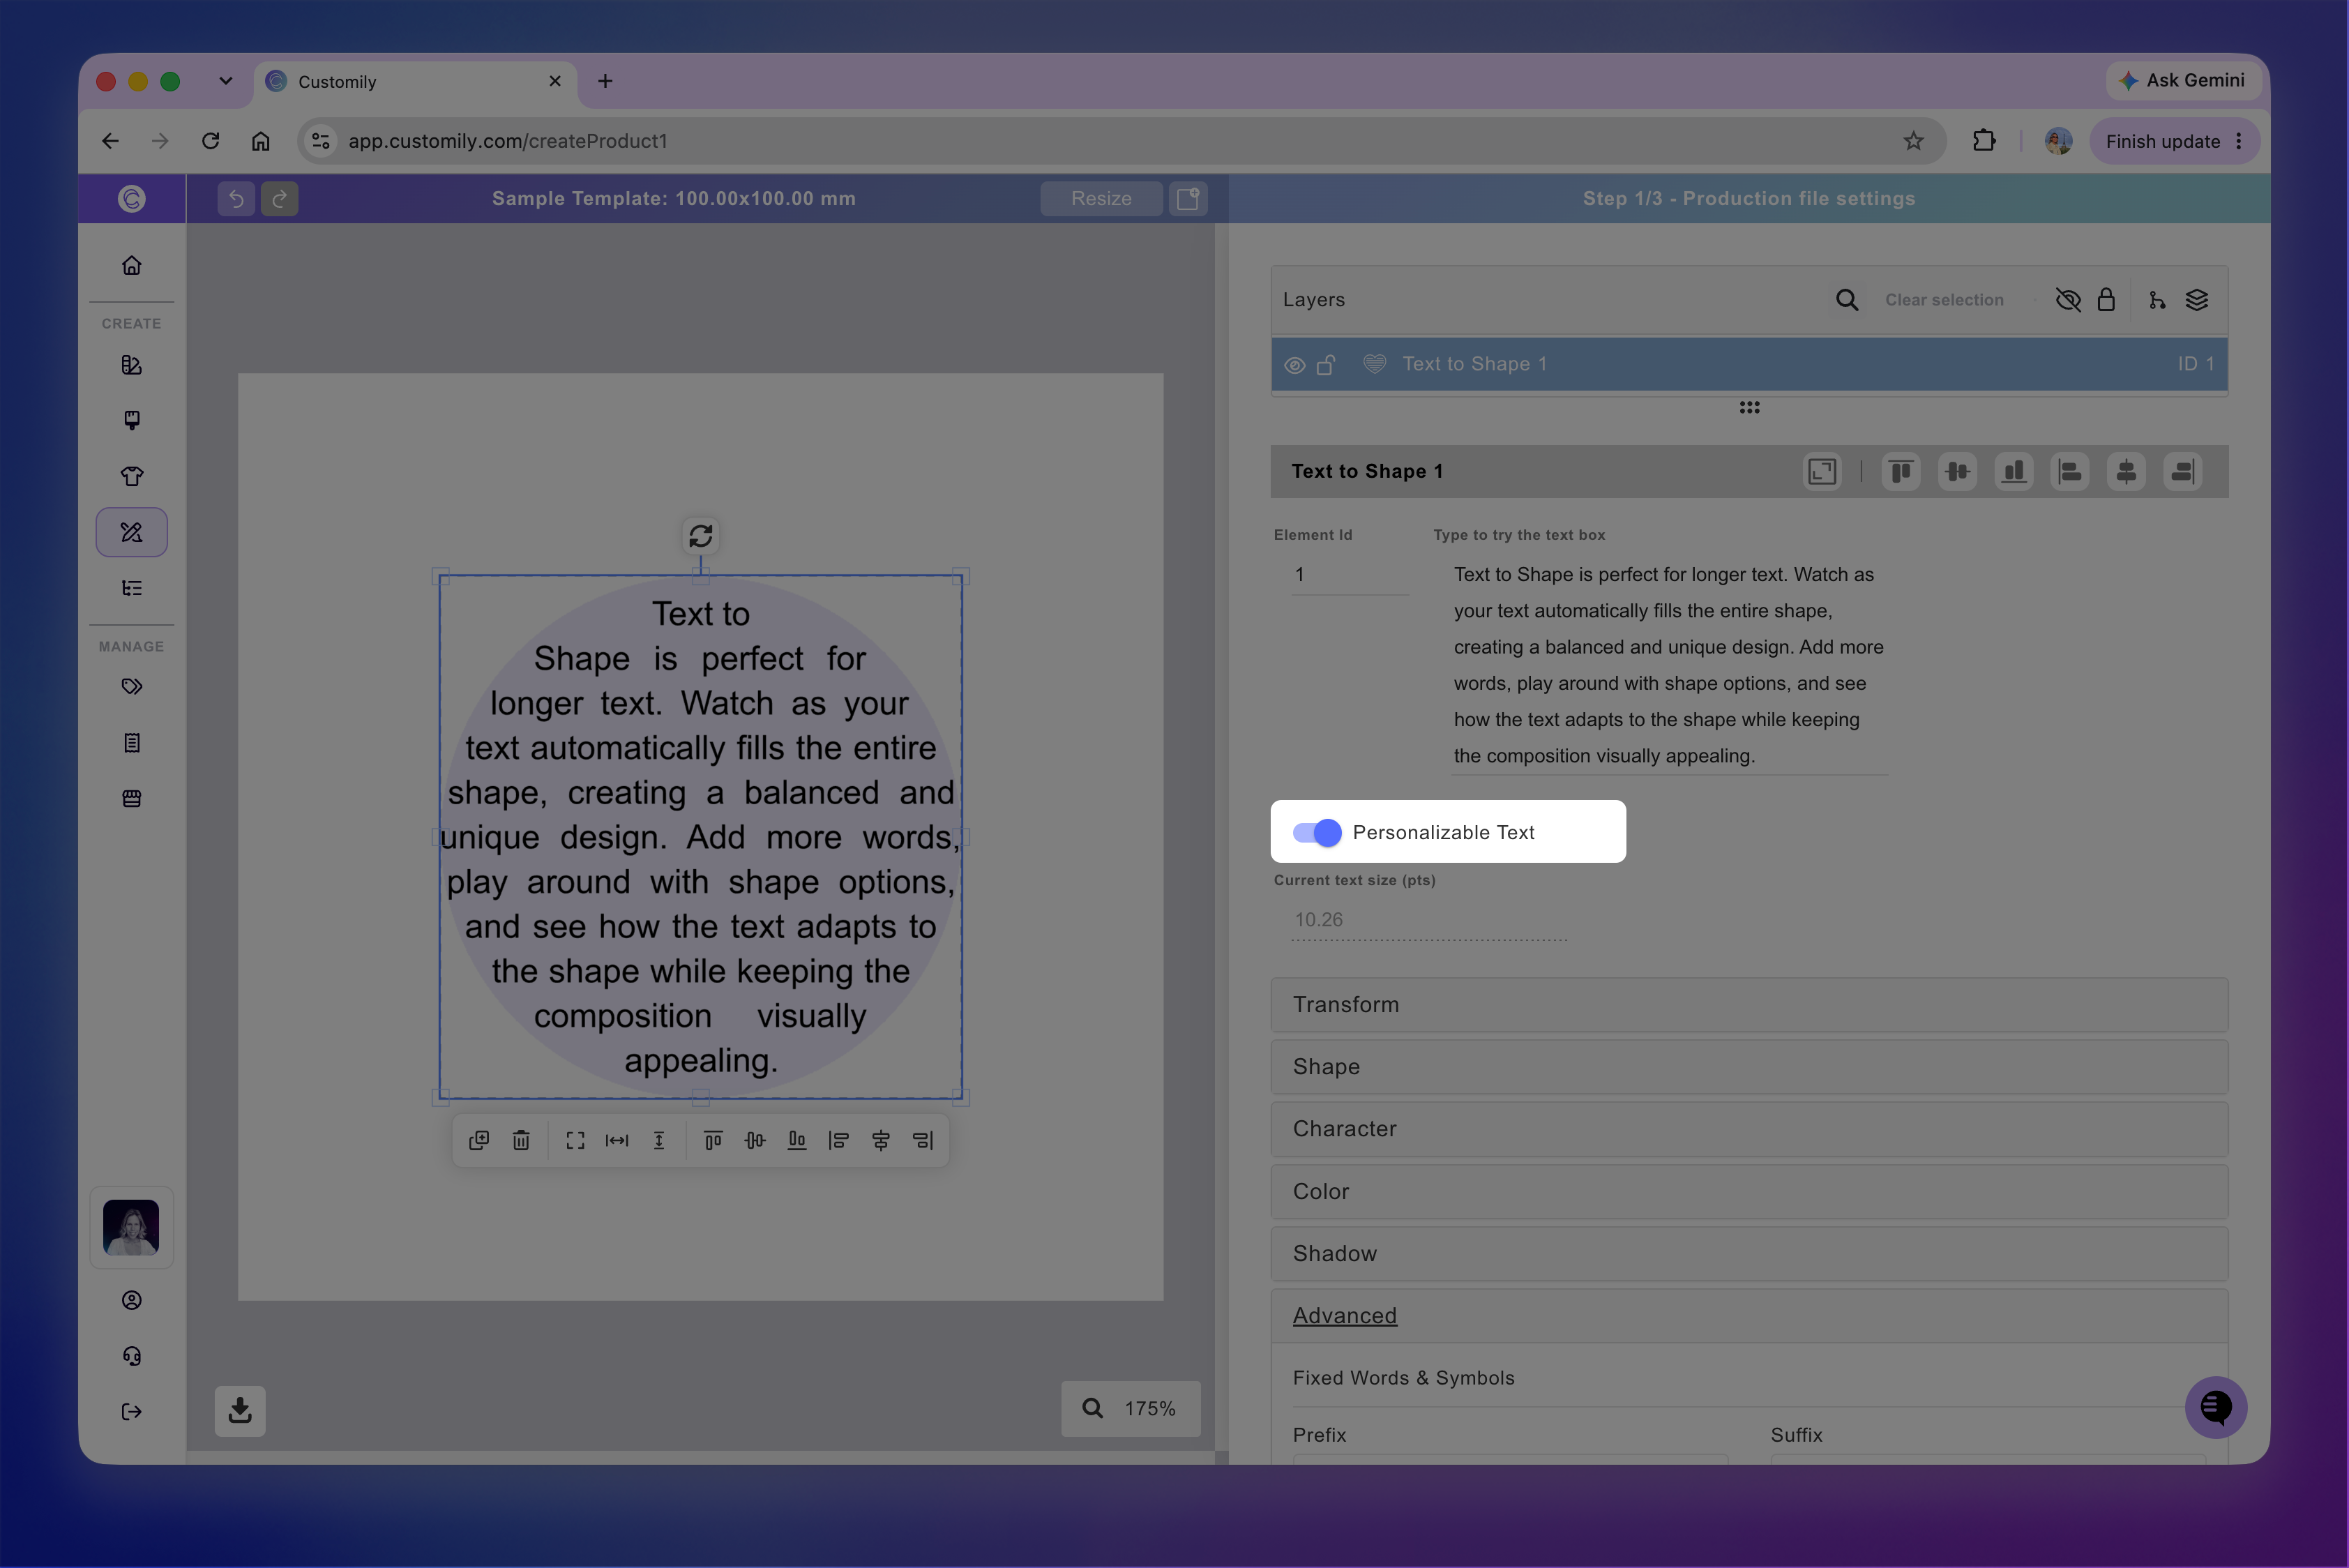Click the template icon next to Resize
Viewport: 2349px width, 1568px height.
[x=1188, y=199]
